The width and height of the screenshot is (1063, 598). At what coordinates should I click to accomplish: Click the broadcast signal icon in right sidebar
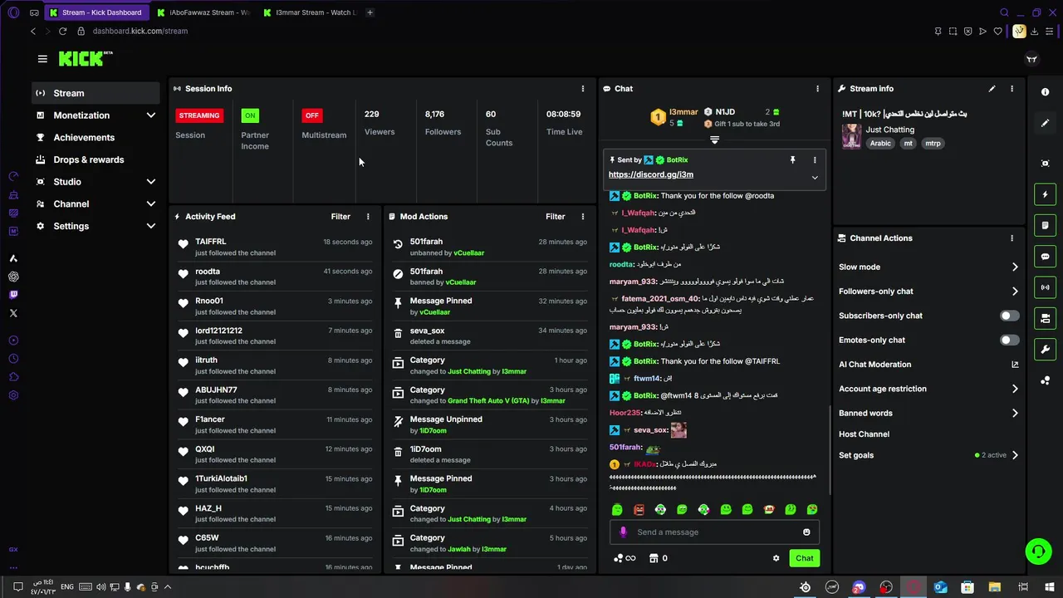point(1045,287)
